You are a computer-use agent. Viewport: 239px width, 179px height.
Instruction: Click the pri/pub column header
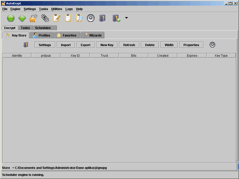46,55
